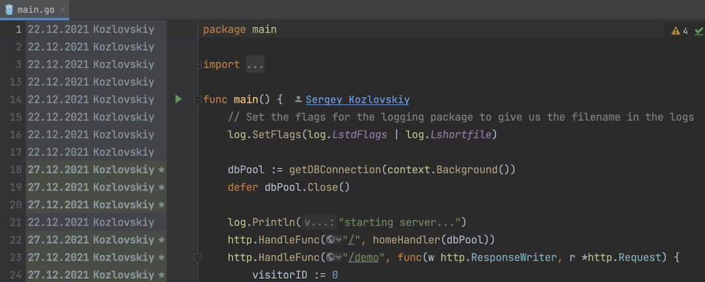Expand the folded import block
The height and width of the screenshot is (282, 705).
[197, 65]
